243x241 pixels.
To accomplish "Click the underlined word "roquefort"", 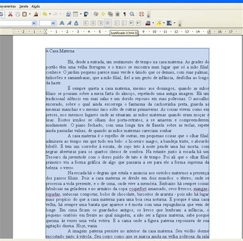I will (x=138, y=189).
